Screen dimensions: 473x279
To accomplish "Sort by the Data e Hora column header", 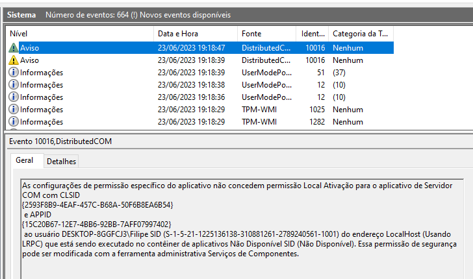I will point(196,34).
